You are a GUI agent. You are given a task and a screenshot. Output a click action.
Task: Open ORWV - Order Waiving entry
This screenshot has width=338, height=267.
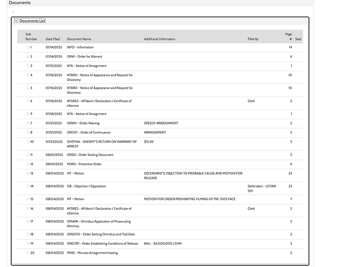tap(83, 123)
